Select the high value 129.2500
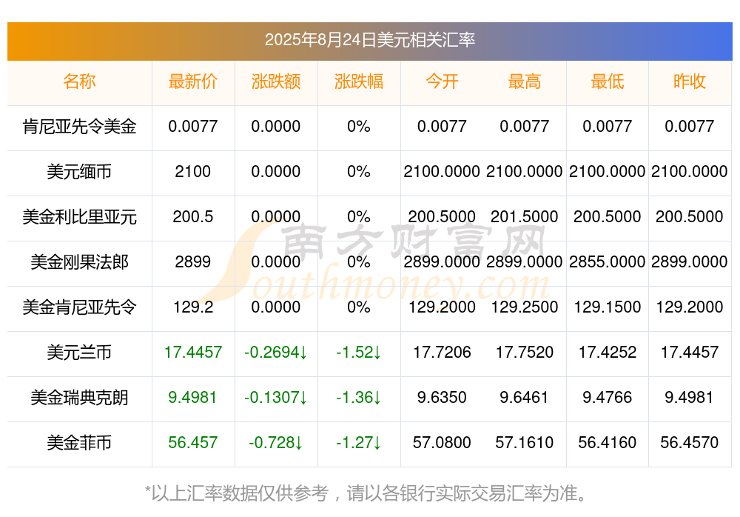 tap(525, 307)
